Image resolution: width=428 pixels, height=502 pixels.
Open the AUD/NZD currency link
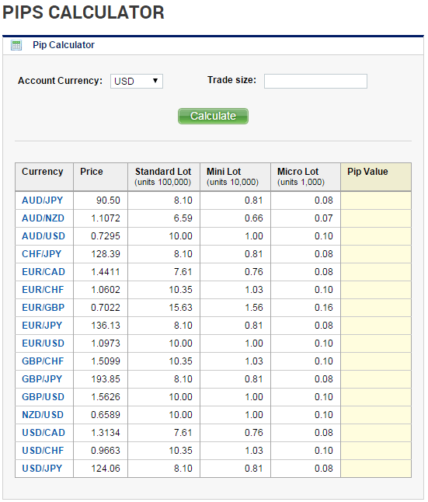(x=43, y=218)
